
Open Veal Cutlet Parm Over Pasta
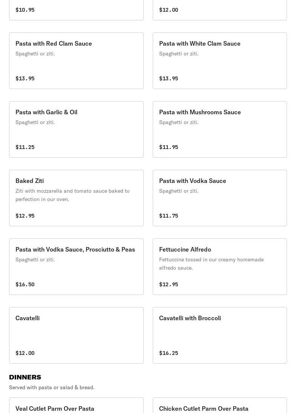76,407
